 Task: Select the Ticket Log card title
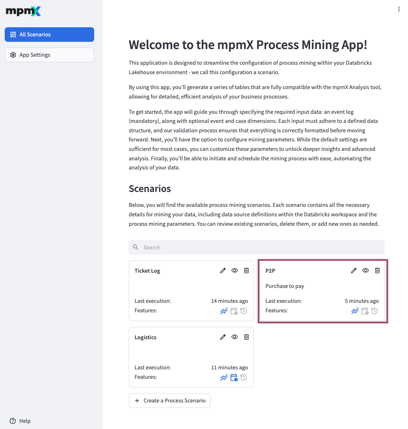click(x=147, y=271)
